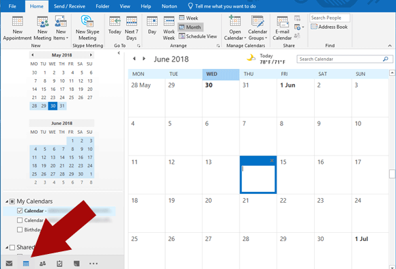Open the Help tab
Screen dimensions: 396x269
click(145, 6)
